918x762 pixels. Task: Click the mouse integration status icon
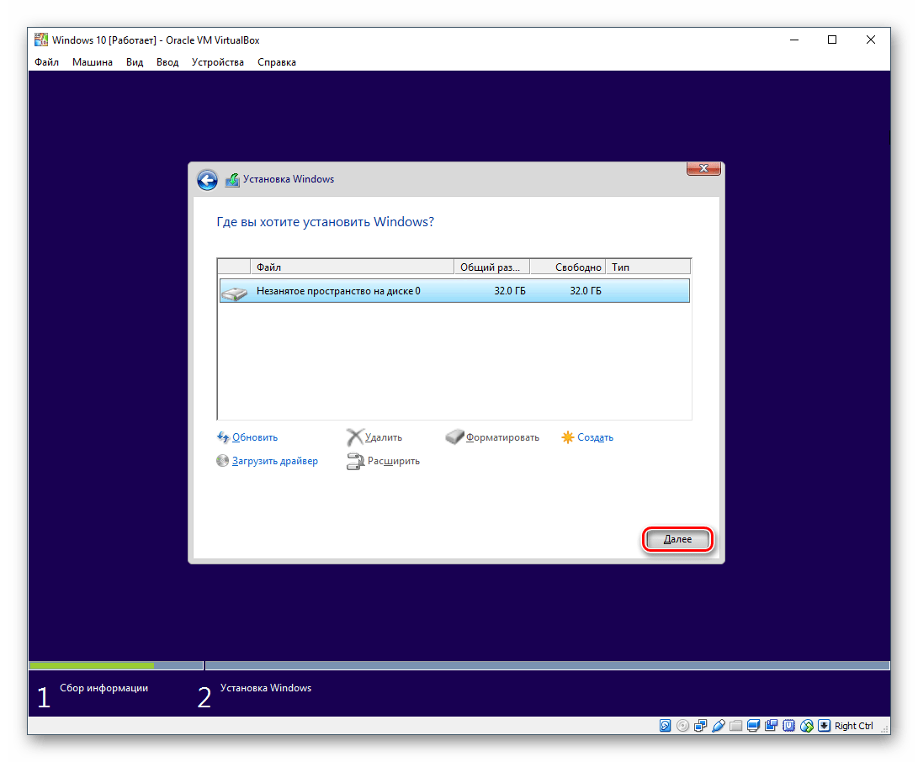point(807,726)
